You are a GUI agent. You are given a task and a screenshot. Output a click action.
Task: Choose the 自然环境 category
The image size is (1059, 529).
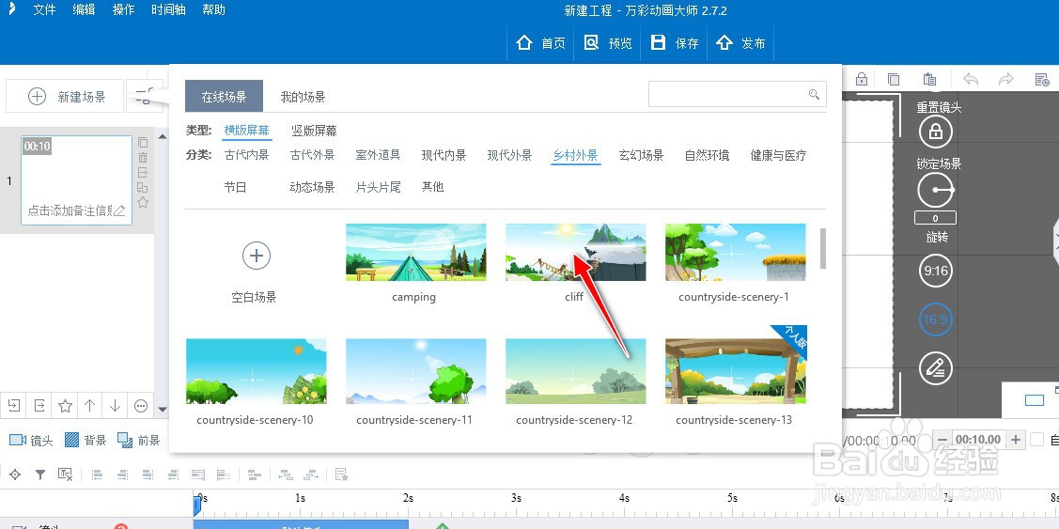708,155
